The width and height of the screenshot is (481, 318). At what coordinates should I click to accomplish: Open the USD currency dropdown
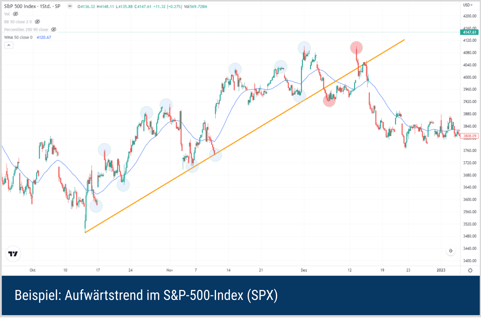[x=468, y=5]
